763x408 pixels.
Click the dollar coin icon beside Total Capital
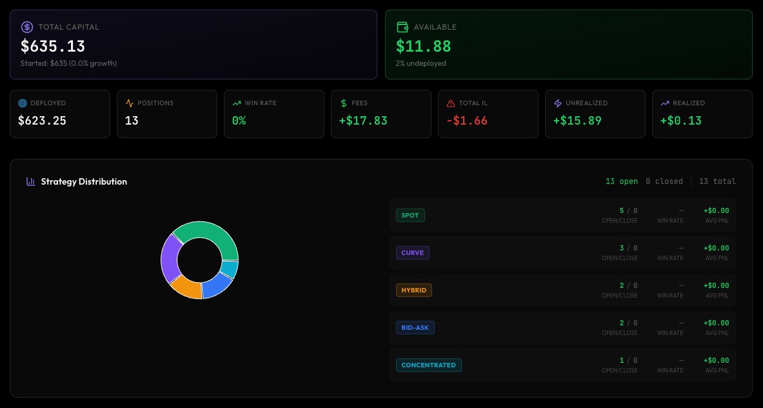click(x=27, y=27)
